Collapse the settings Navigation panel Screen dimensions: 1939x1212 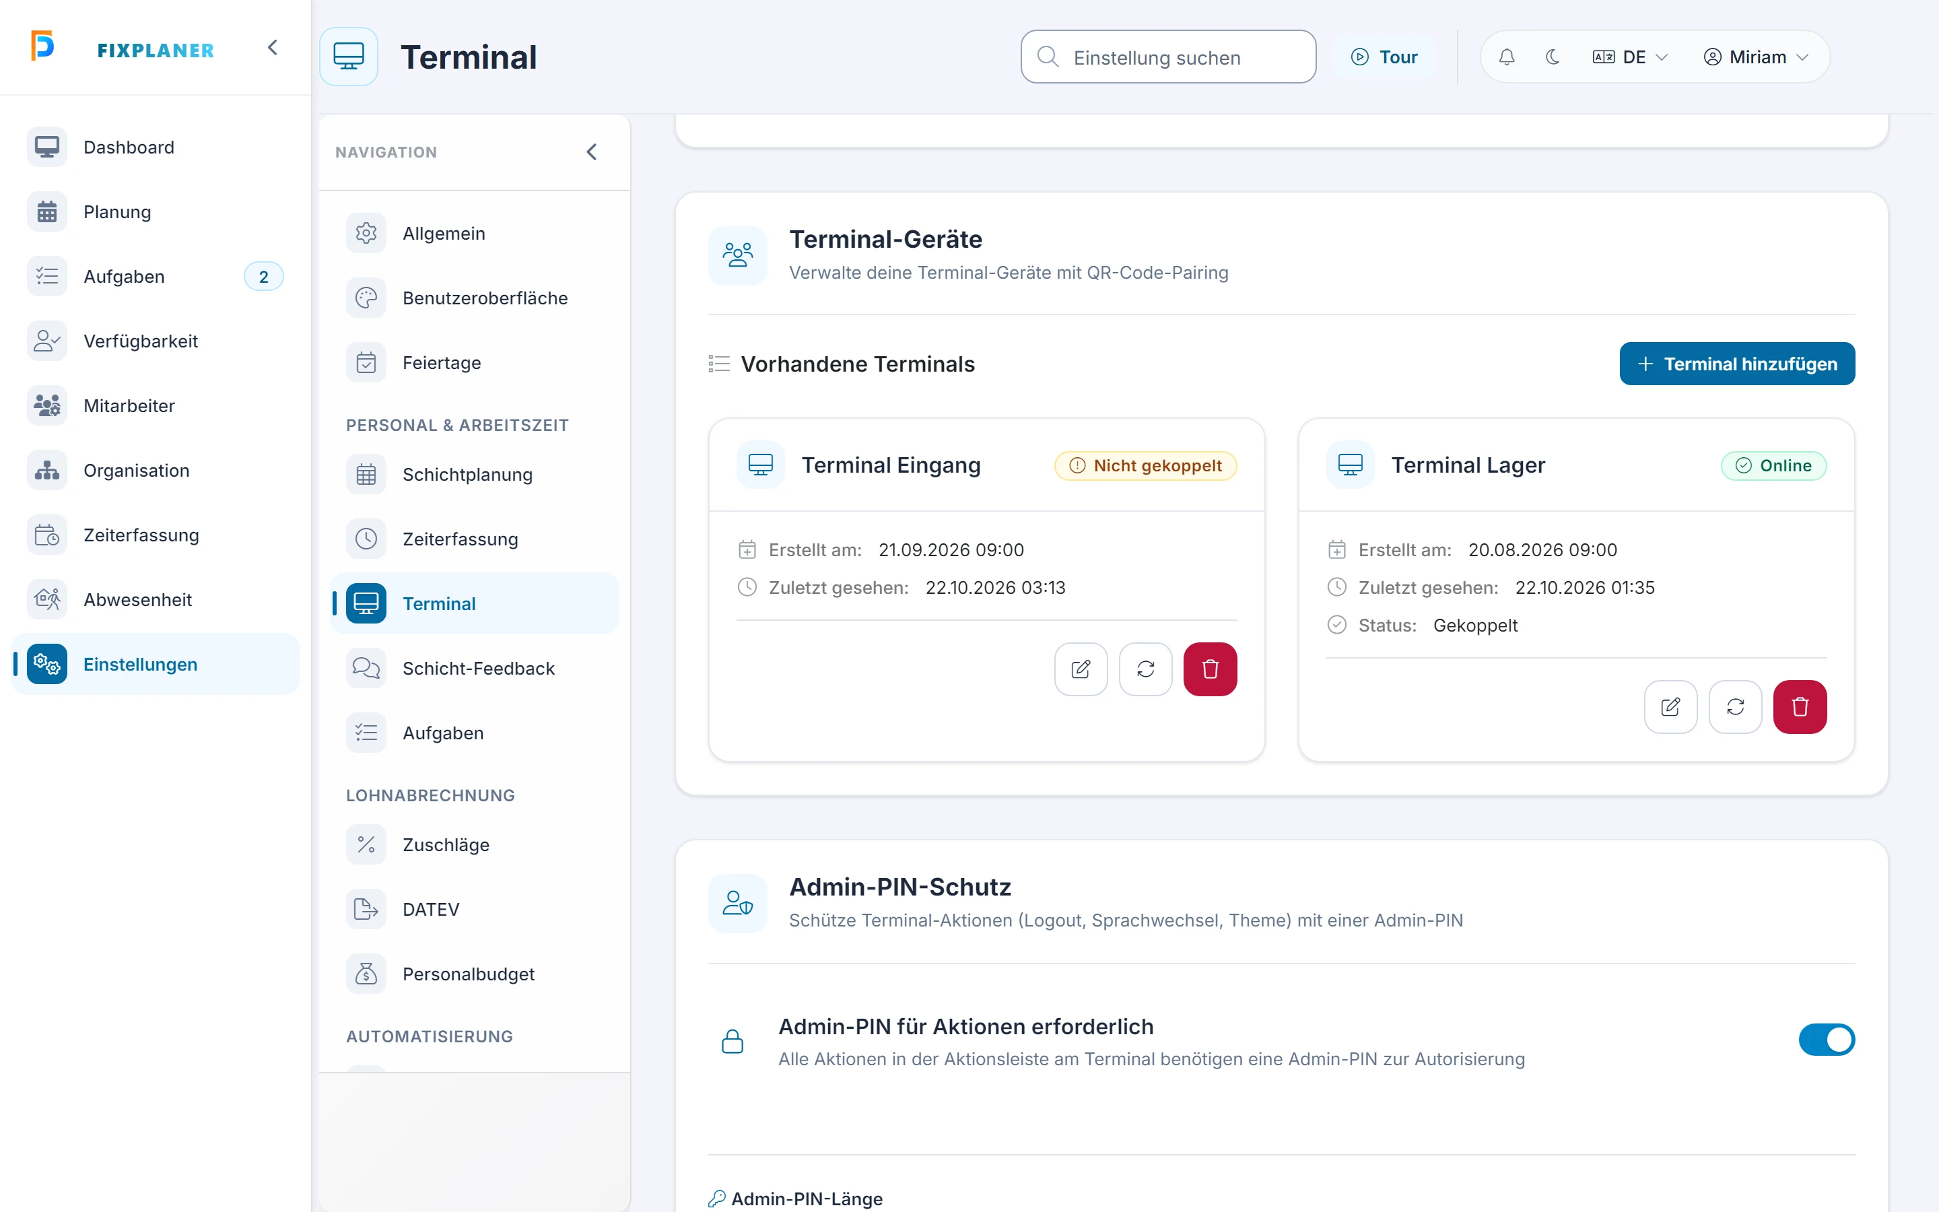coord(591,152)
